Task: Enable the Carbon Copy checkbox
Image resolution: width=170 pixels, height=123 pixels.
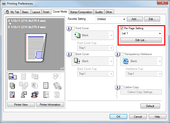Action: [x=122, y=87]
